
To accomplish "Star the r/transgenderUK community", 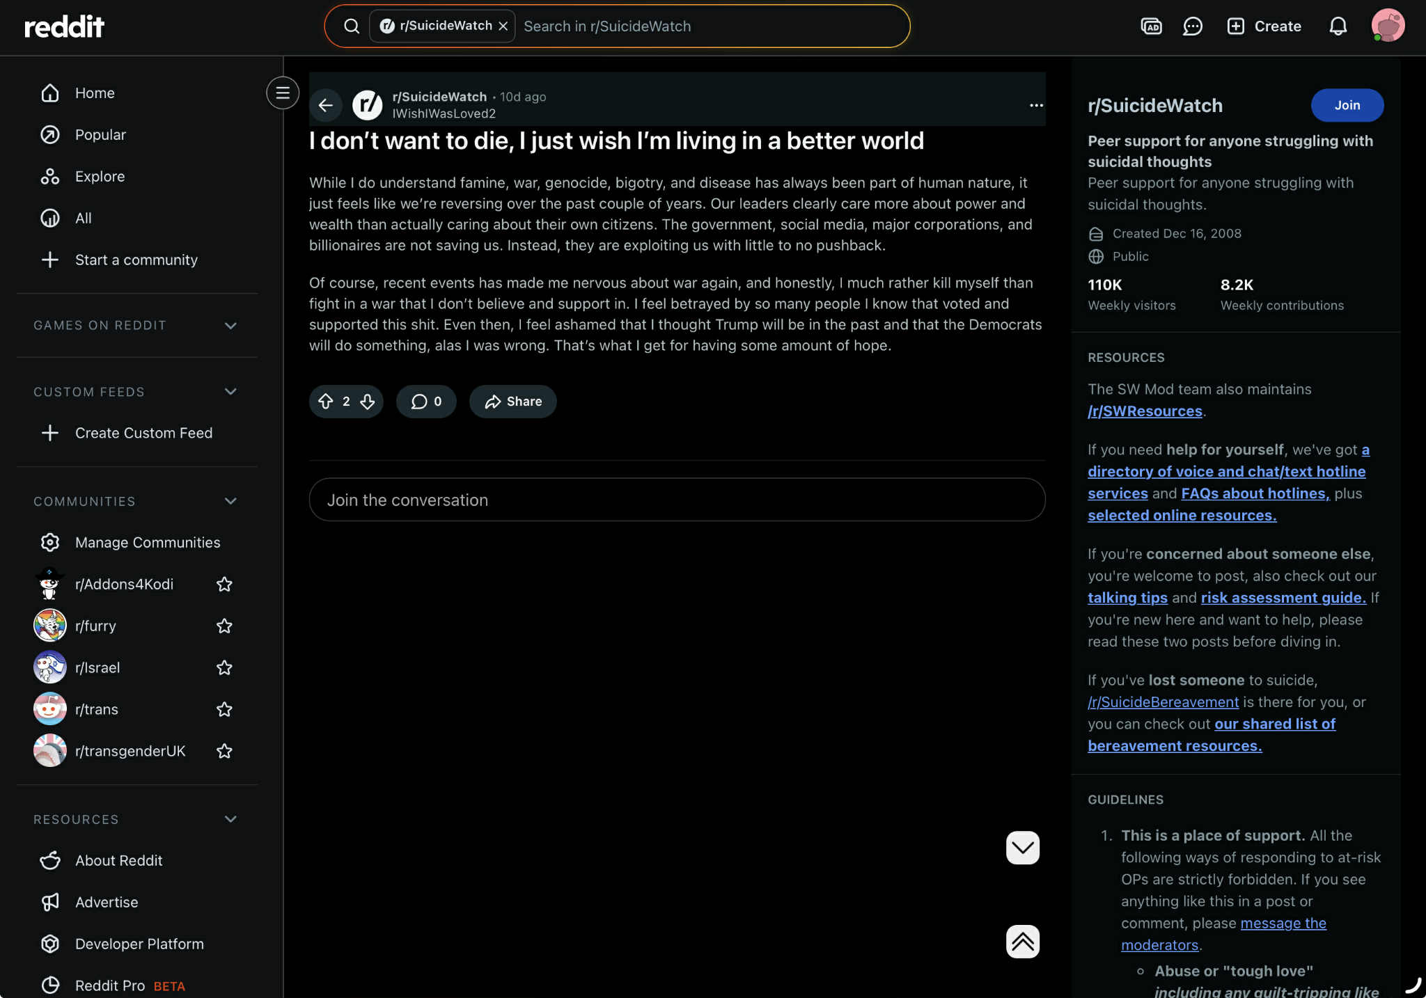I will (x=224, y=751).
